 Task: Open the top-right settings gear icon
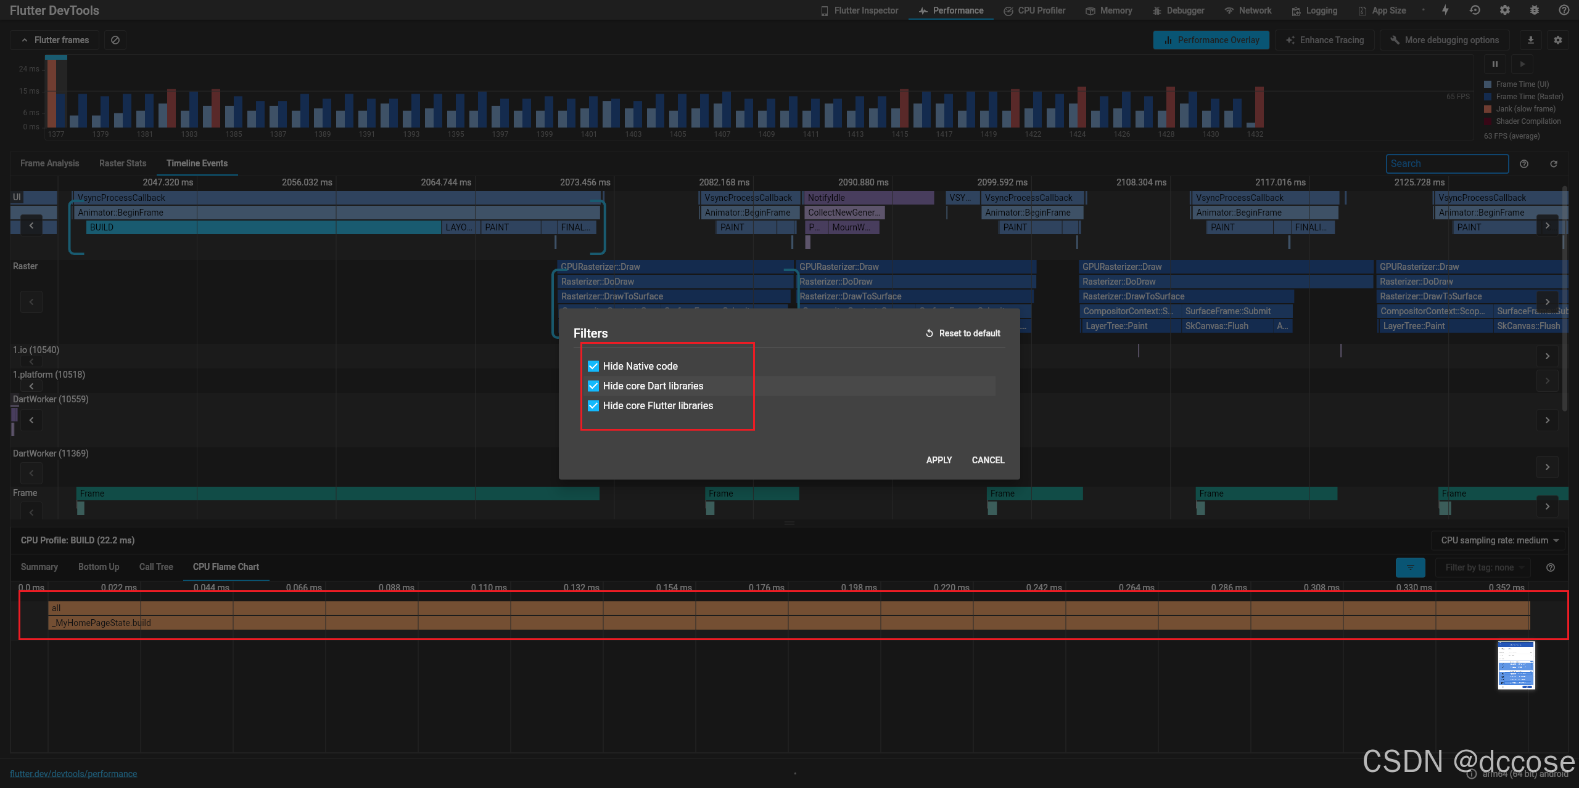tap(1505, 10)
